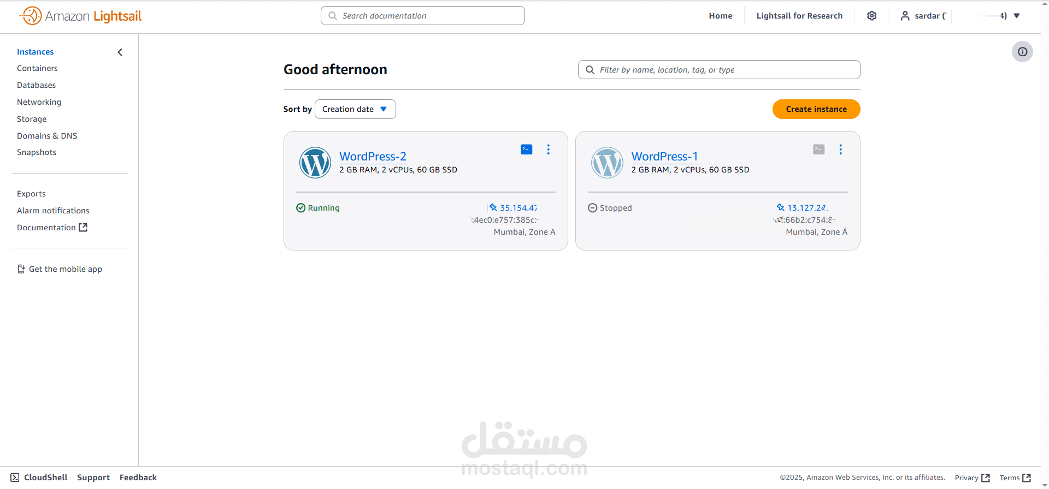1049x489 pixels.
Task: Open the info panel icon
Action: (1022, 52)
